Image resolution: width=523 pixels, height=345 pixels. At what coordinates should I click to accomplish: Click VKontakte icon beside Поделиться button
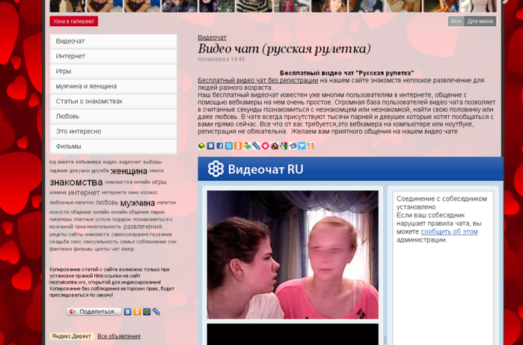click(x=128, y=311)
